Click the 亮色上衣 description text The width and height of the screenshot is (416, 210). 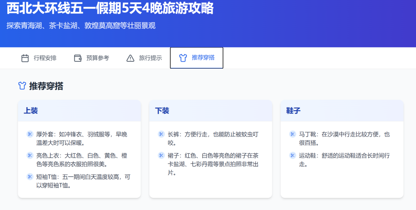(x=82, y=160)
